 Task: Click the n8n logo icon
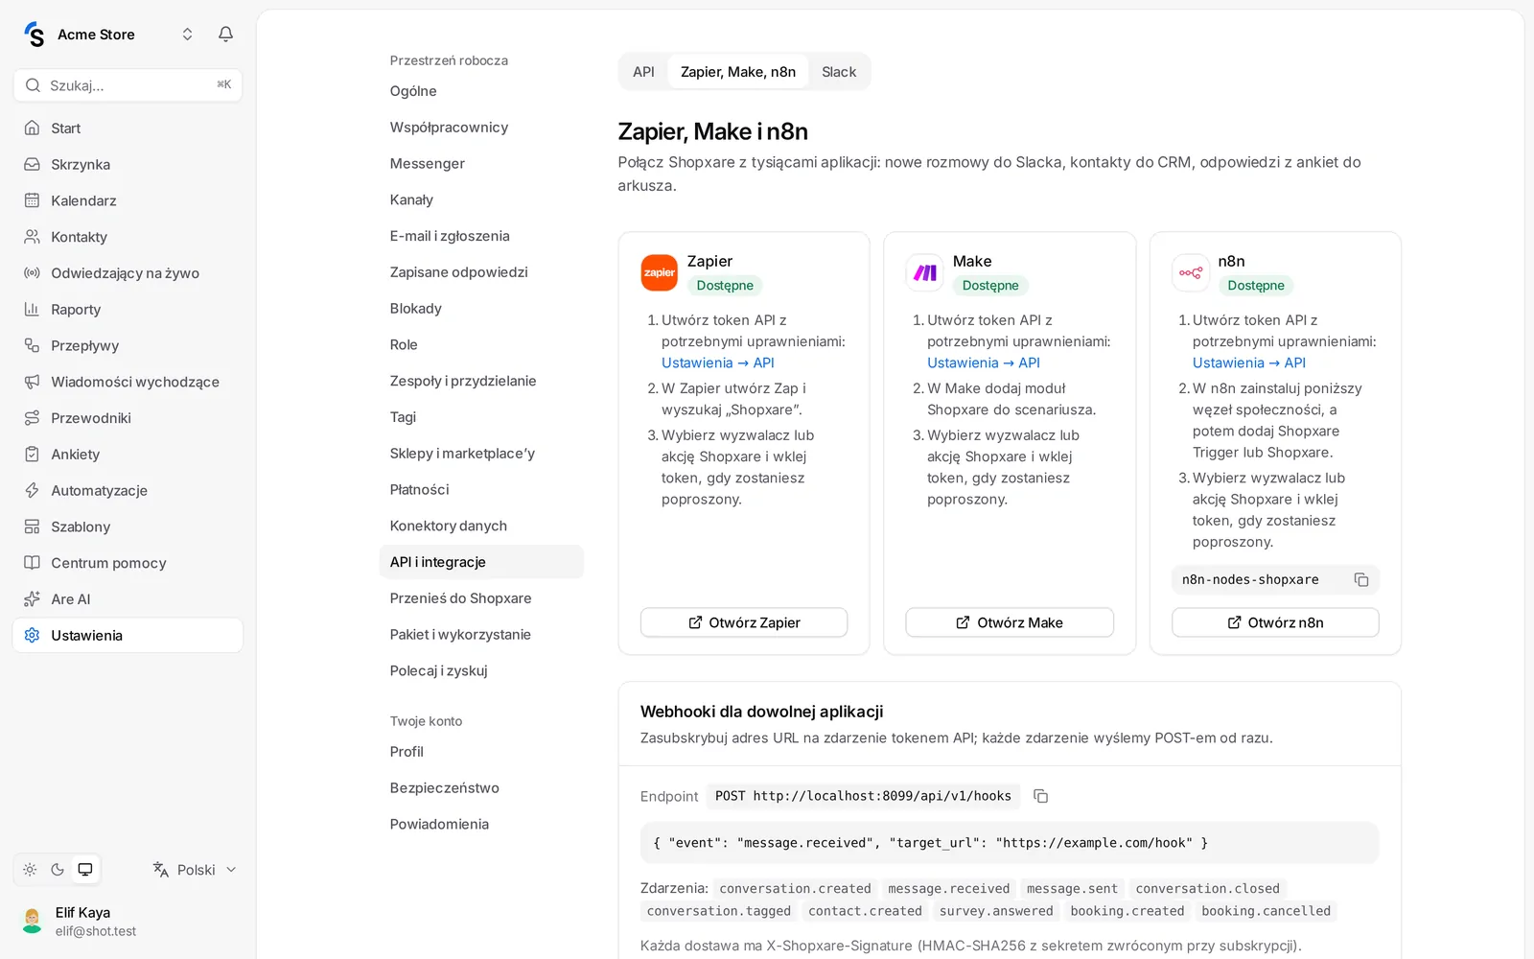coord(1191,272)
